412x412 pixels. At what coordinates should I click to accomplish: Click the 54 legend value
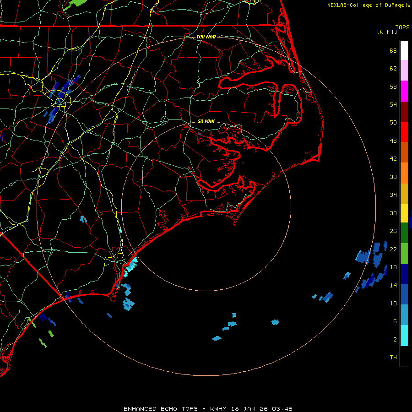pyautogui.click(x=393, y=104)
